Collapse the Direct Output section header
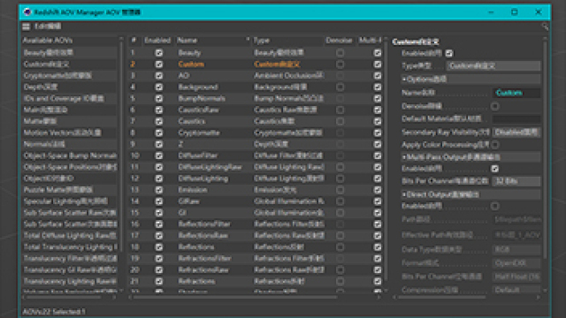566x318 pixels. (x=470, y=194)
